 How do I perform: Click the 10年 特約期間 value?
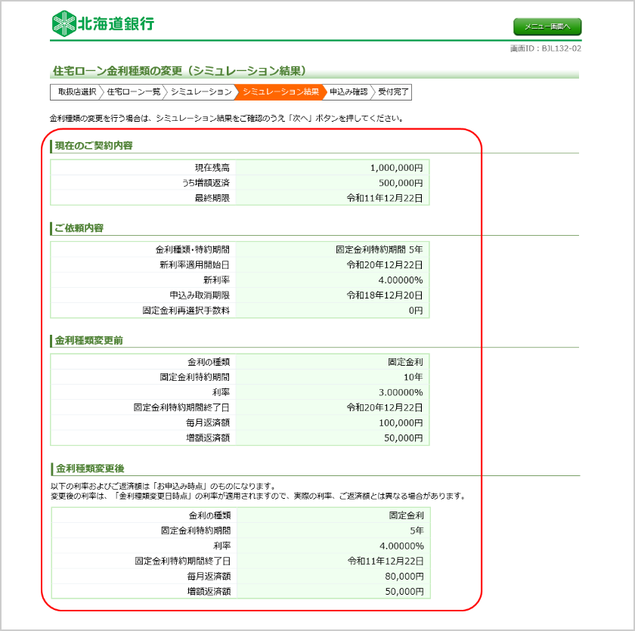pos(413,377)
